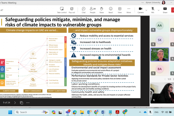Show the People participants list
Viewport: 174px width, 116px height.
point(93,10)
